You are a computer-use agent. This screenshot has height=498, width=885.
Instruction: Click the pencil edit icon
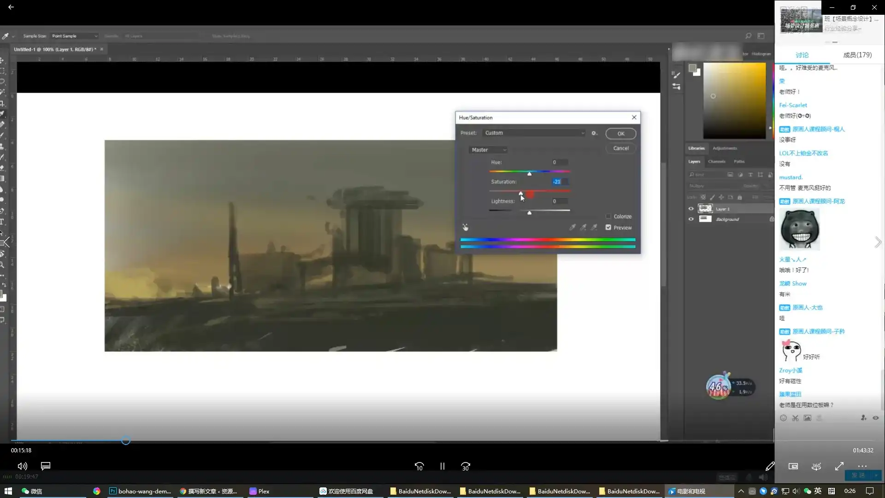tap(770, 466)
